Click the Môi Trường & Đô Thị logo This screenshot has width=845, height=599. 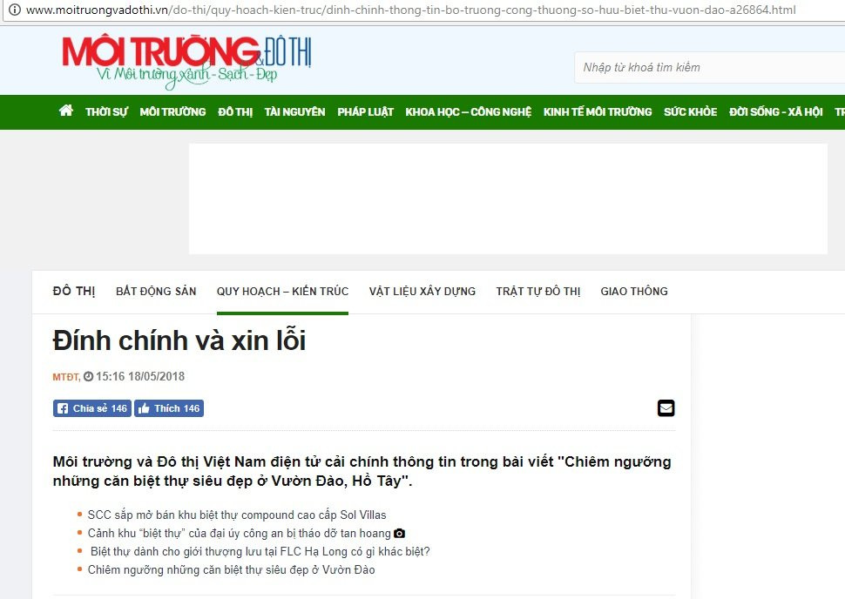point(186,62)
